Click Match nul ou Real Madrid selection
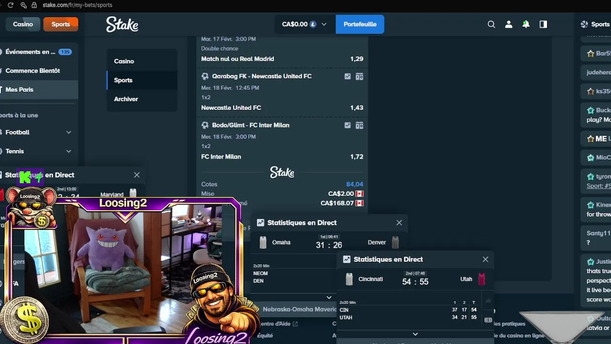Screen dimensions: 611x344 tap(238, 59)
